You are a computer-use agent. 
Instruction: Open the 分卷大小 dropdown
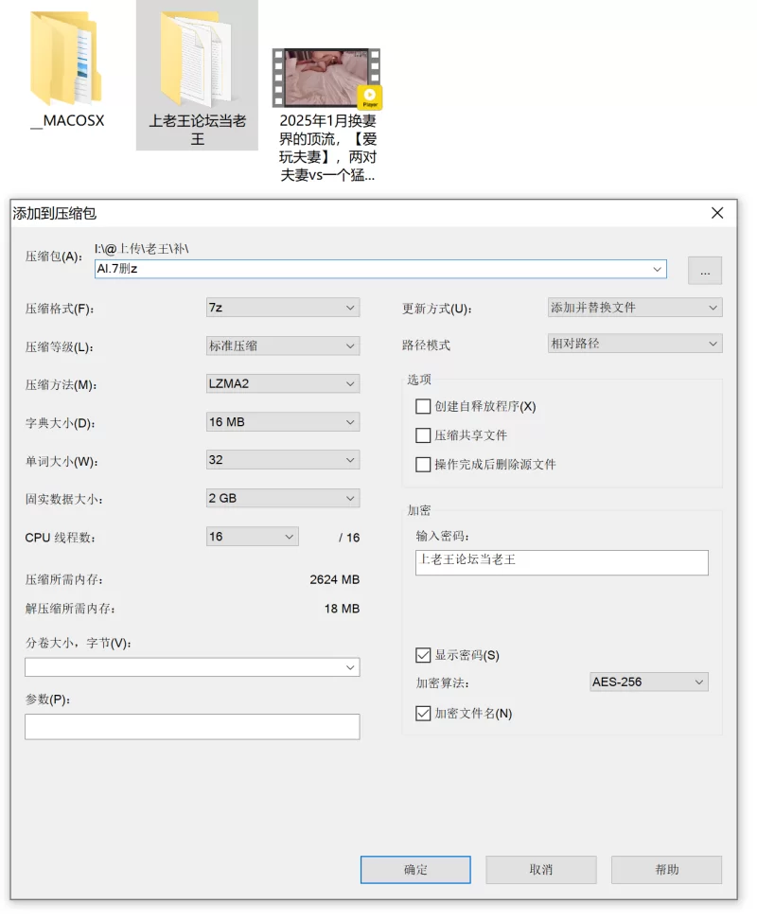(192, 667)
